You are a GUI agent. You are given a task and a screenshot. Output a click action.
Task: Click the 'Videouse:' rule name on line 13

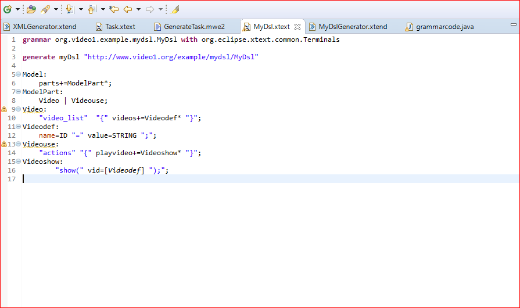point(41,144)
